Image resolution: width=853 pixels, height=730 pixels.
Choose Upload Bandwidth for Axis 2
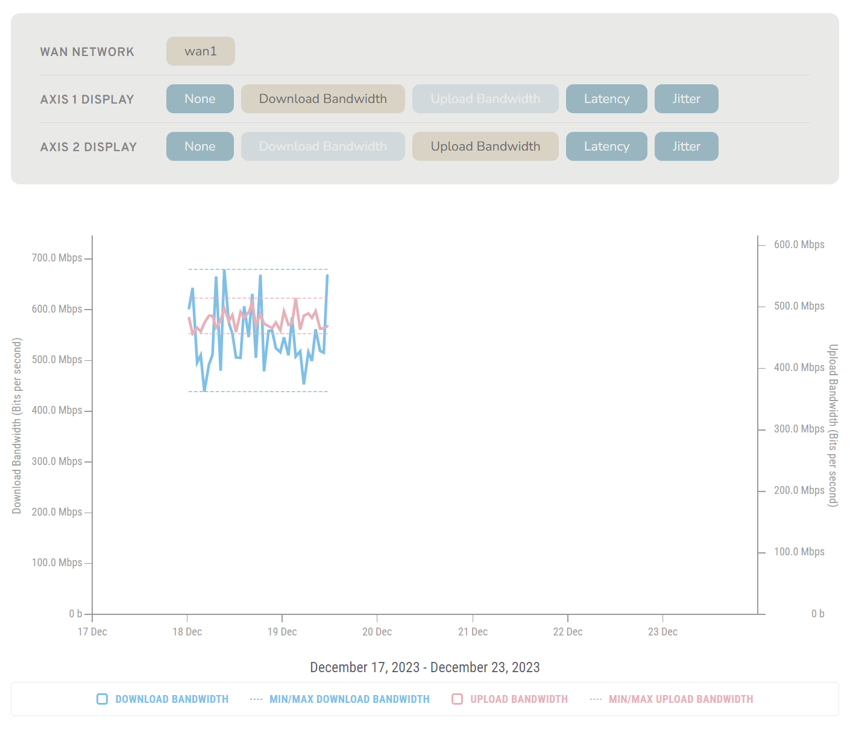[485, 146]
